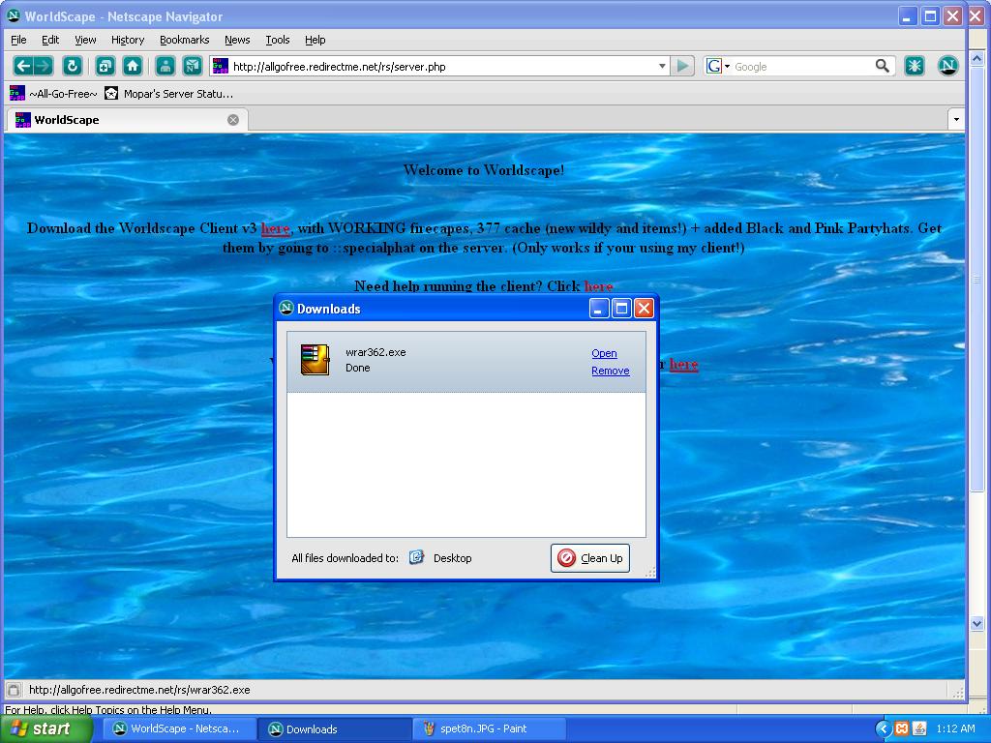Open the search engine selector dropdown arrow

click(728, 67)
